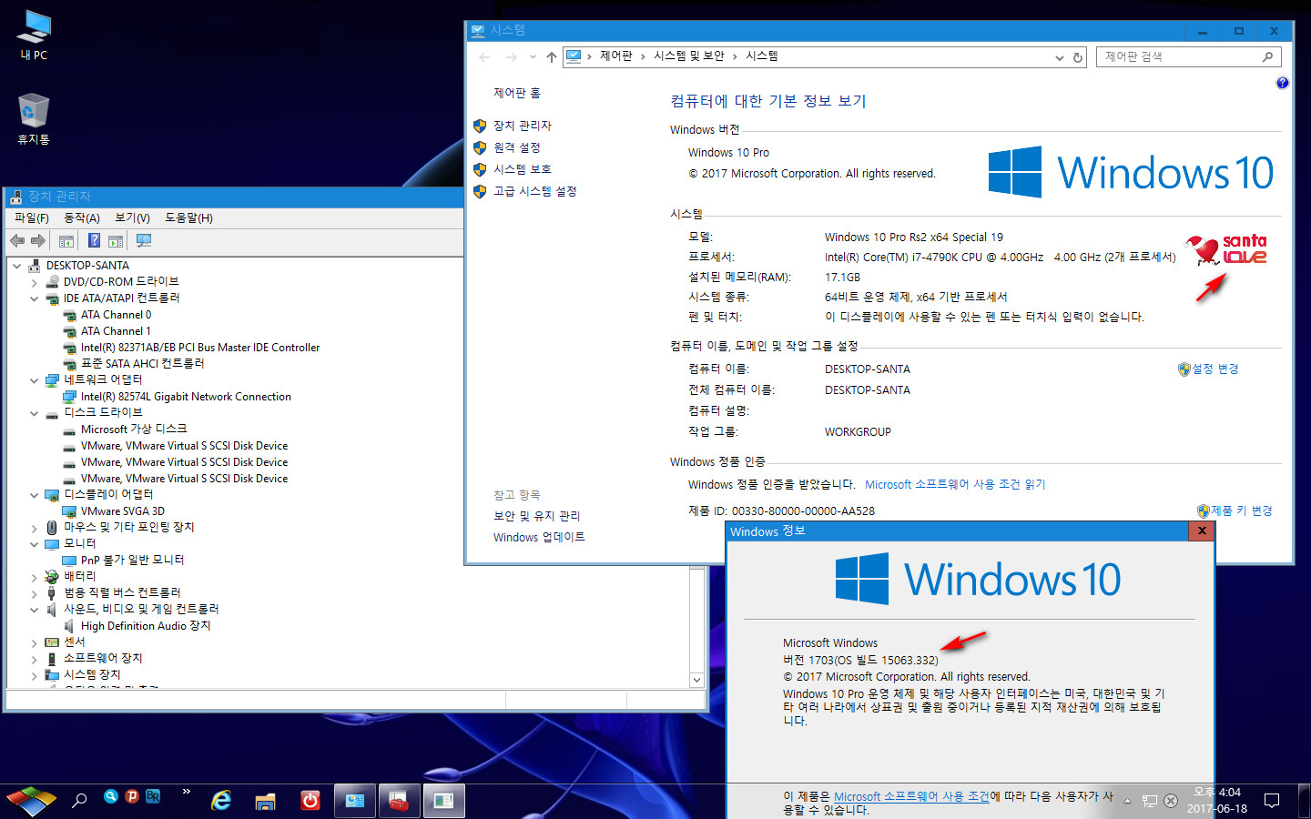Open the 파일(F) menu

click(x=32, y=218)
